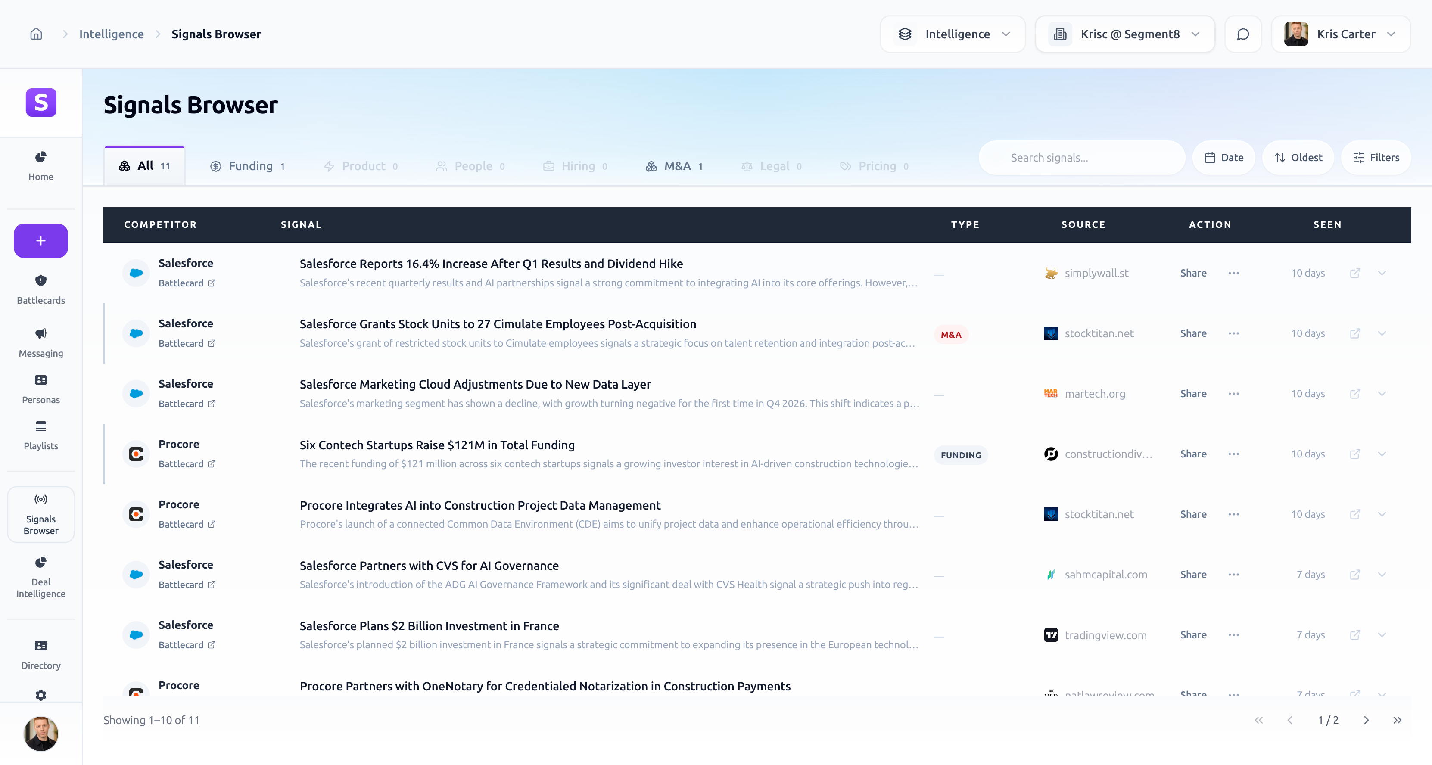Viewport: 1432px width, 765px height.
Task: Open more options for martech.org signal row
Action: pyautogui.click(x=1233, y=394)
